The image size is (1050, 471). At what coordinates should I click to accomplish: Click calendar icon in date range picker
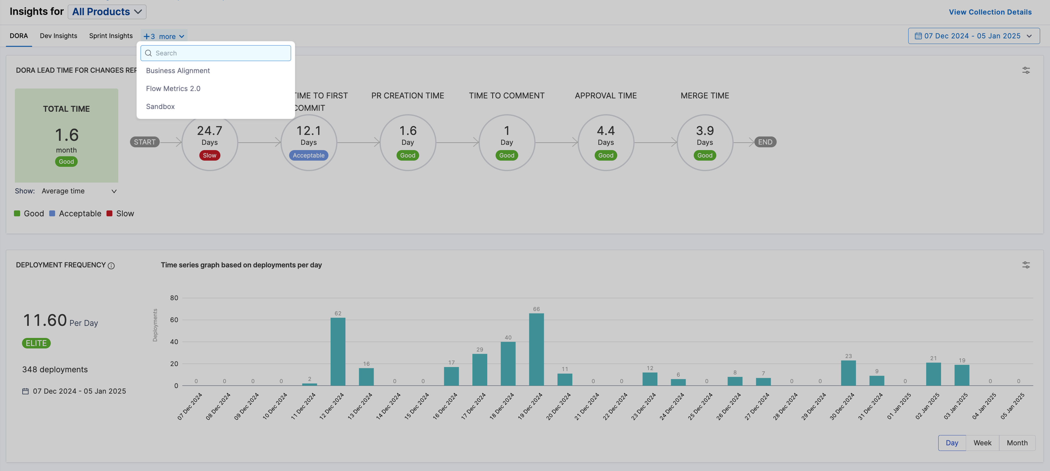coord(918,36)
